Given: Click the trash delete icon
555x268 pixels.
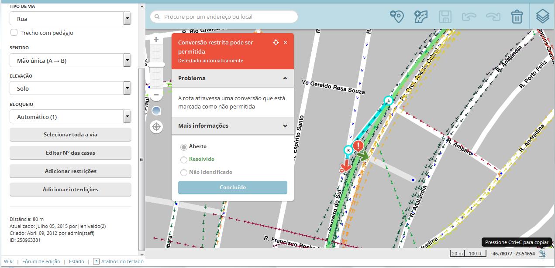Looking at the screenshot, I should 517,17.
